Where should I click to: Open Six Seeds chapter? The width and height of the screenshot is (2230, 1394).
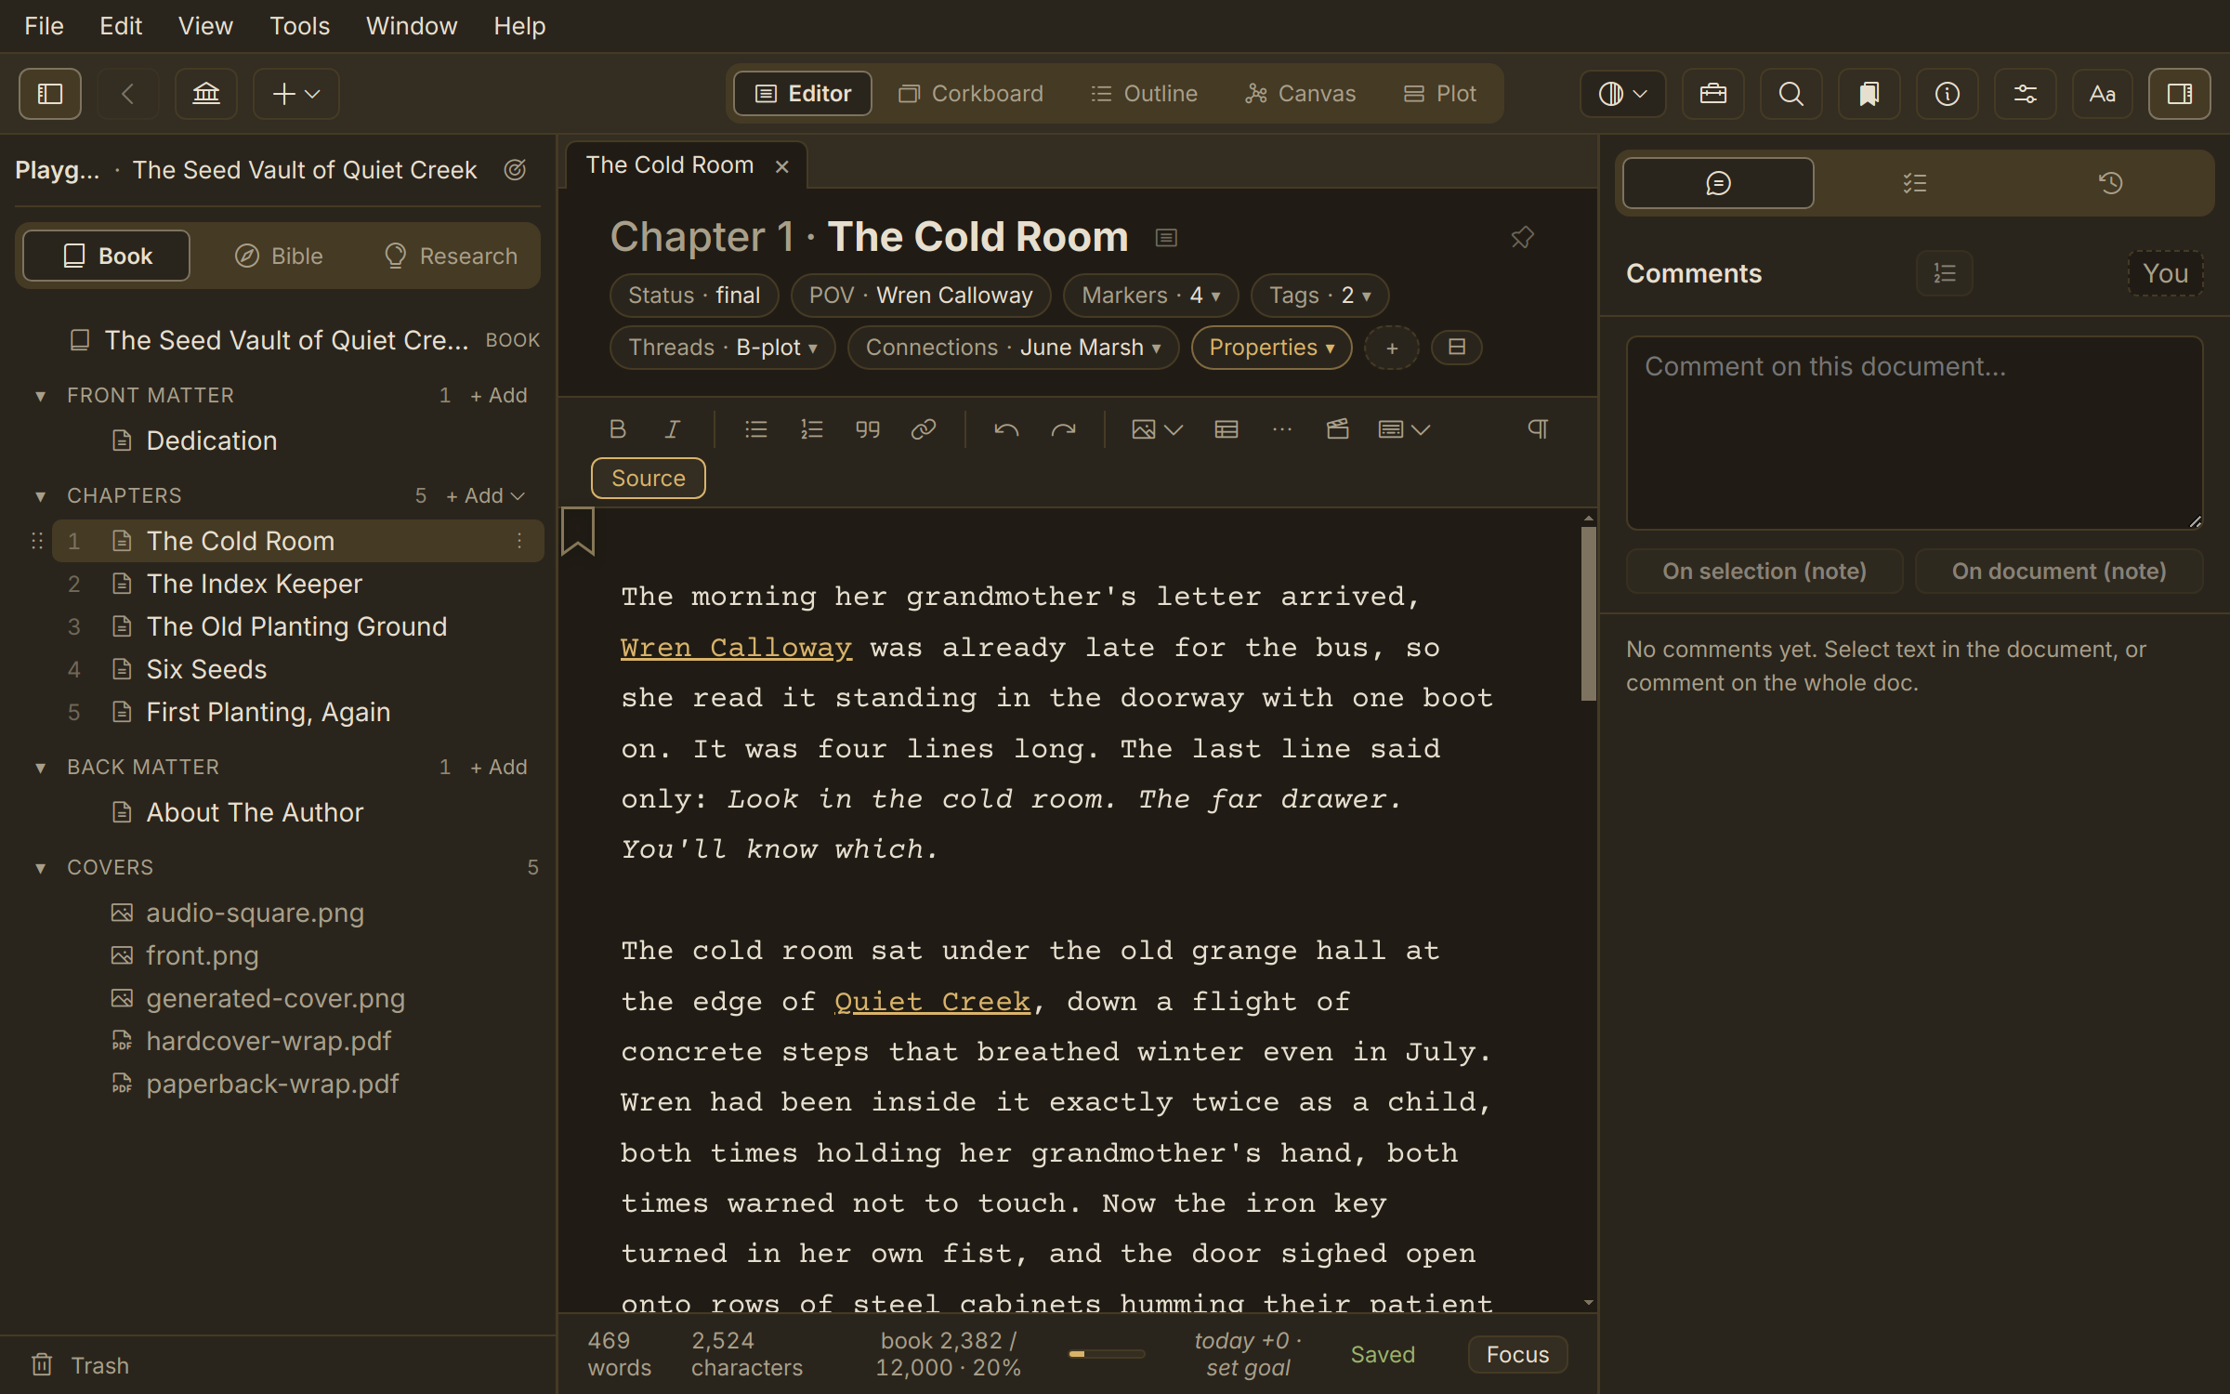point(297,669)
